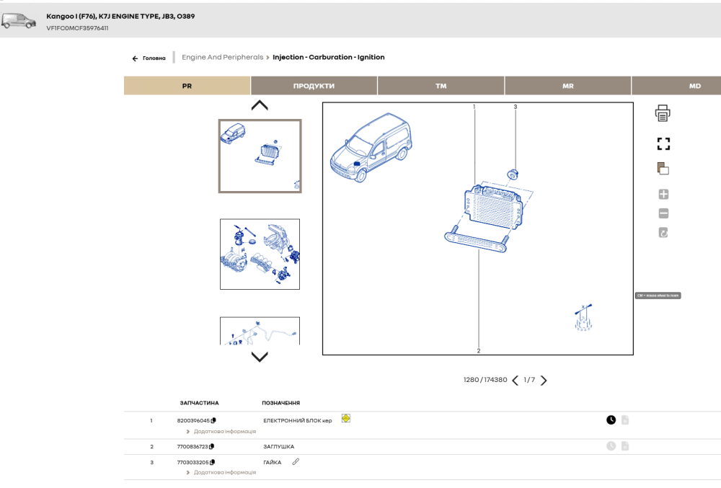Show next thumbnails with down chevron
The width and height of the screenshot is (721, 488).
coord(260,357)
